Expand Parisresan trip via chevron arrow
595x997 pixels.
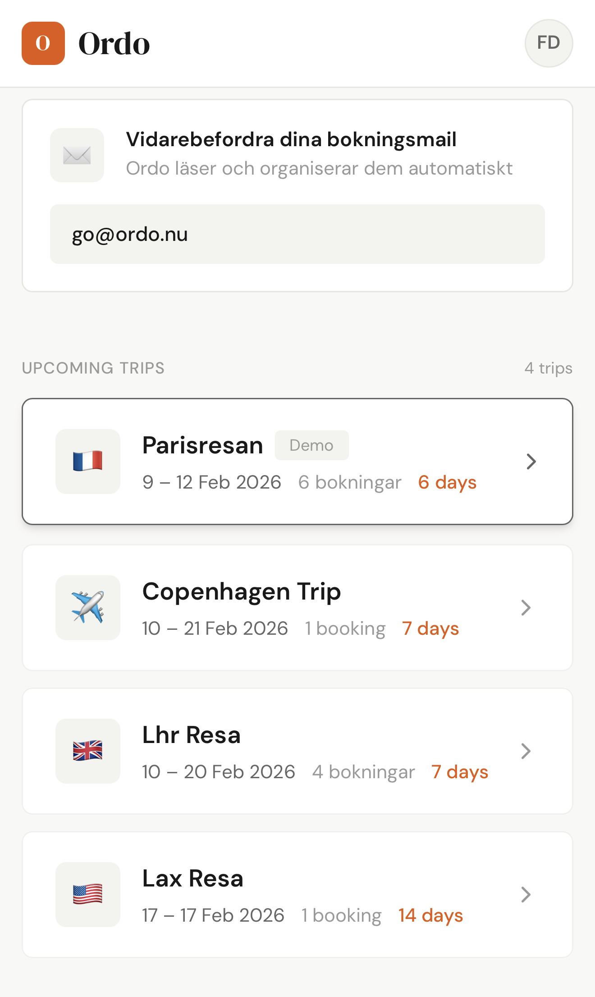pos(531,462)
